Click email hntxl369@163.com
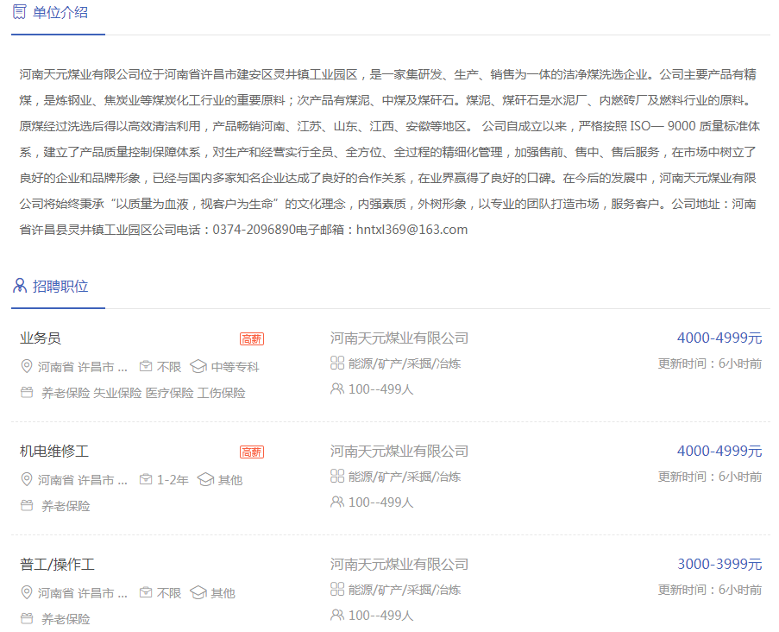The width and height of the screenshot is (779, 632). (x=411, y=230)
